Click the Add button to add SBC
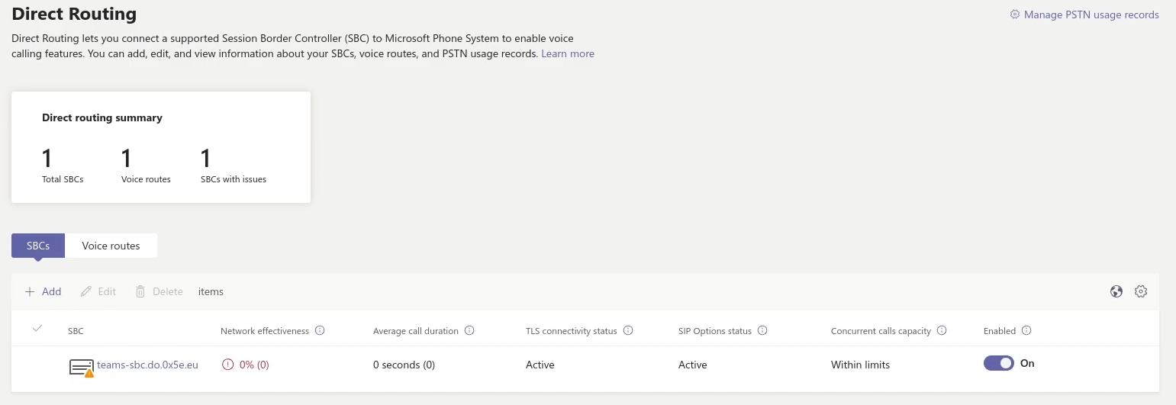Image resolution: width=1176 pixels, height=405 pixels. pyautogui.click(x=43, y=291)
